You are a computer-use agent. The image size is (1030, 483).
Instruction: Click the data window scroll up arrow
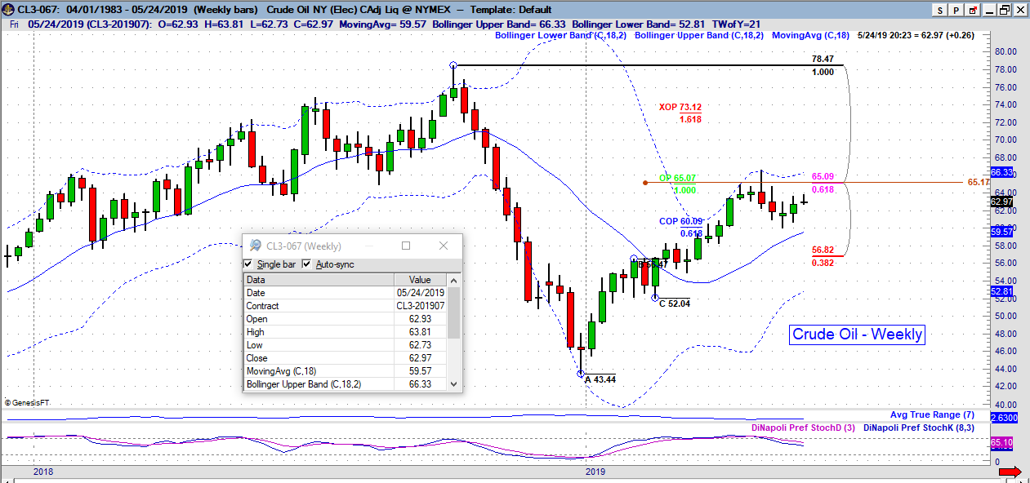click(x=453, y=279)
